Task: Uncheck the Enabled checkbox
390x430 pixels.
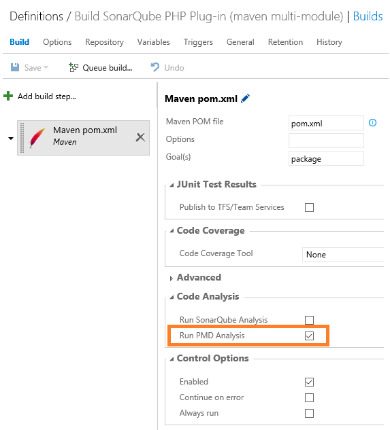Action: (309, 382)
